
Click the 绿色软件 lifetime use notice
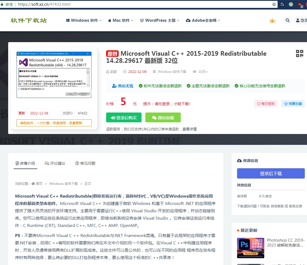tap(54, 123)
